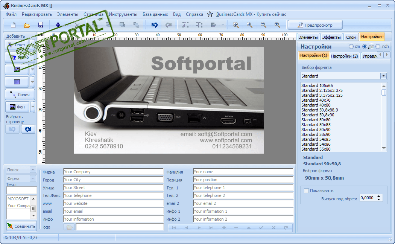Select the mm unit radio button
This screenshot has height=244, width=395.
tap(365, 47)
